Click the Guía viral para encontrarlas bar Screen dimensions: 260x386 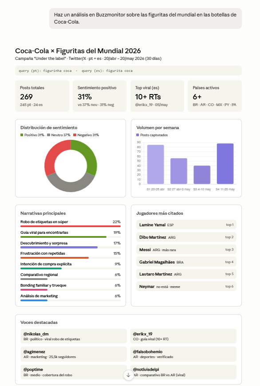(63, 237)
